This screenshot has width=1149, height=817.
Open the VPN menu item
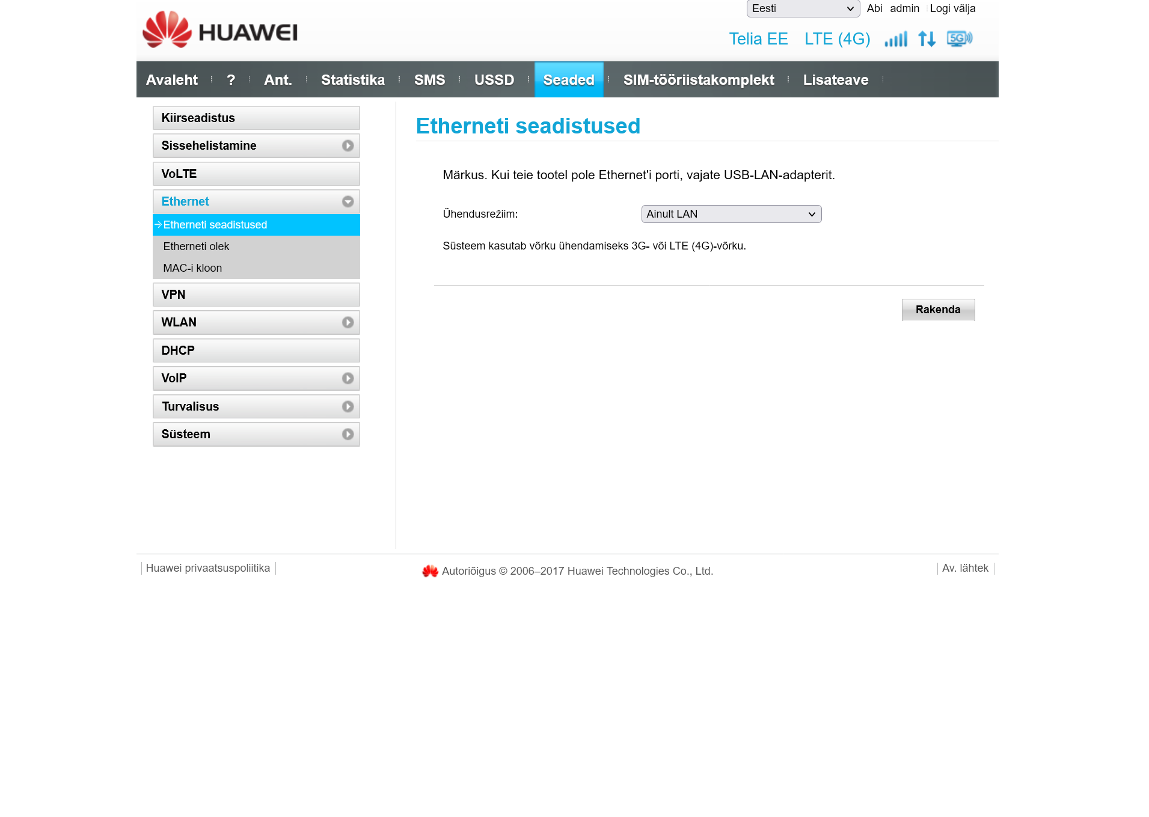click(x=256, y=295)
